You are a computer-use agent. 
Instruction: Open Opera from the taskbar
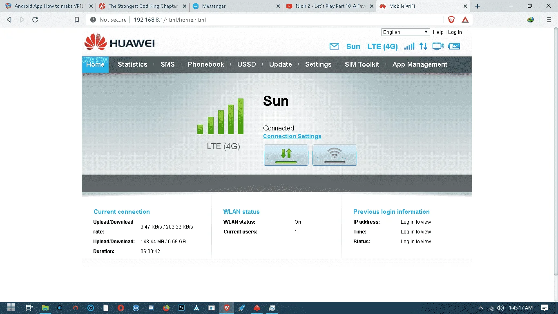point(121,307)
